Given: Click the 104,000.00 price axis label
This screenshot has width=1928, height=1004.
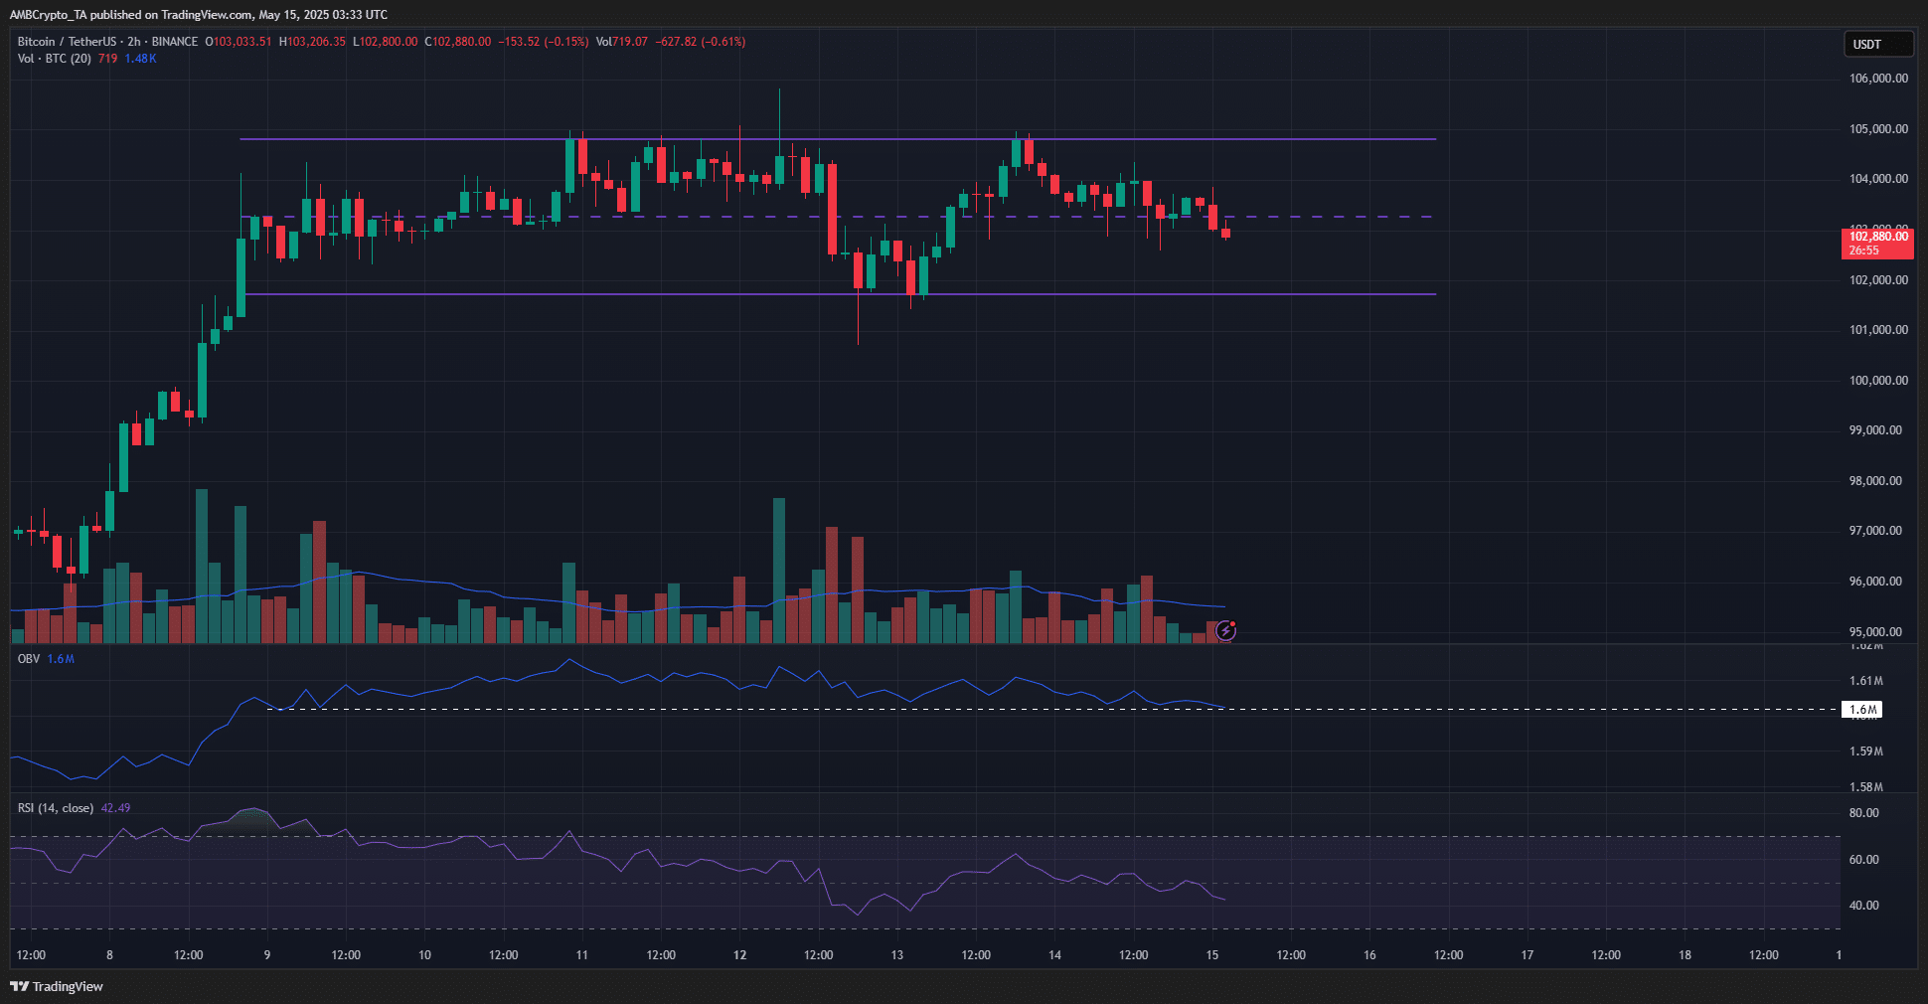Looking at the screenshot, I should click(x=1878, y=179).
